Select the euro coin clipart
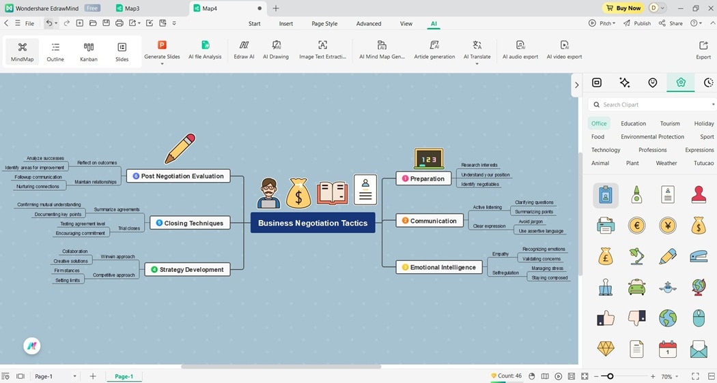Image resolution: width=717 pixels, height=383 pixels. click(x=636, y=225)
